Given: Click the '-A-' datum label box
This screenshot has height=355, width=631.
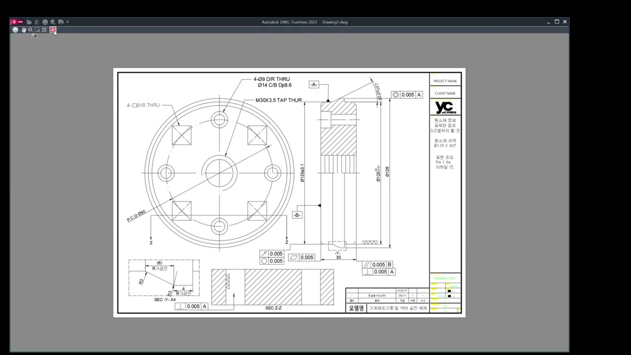Looking at the screenshot, I should [x=314, y=85].
